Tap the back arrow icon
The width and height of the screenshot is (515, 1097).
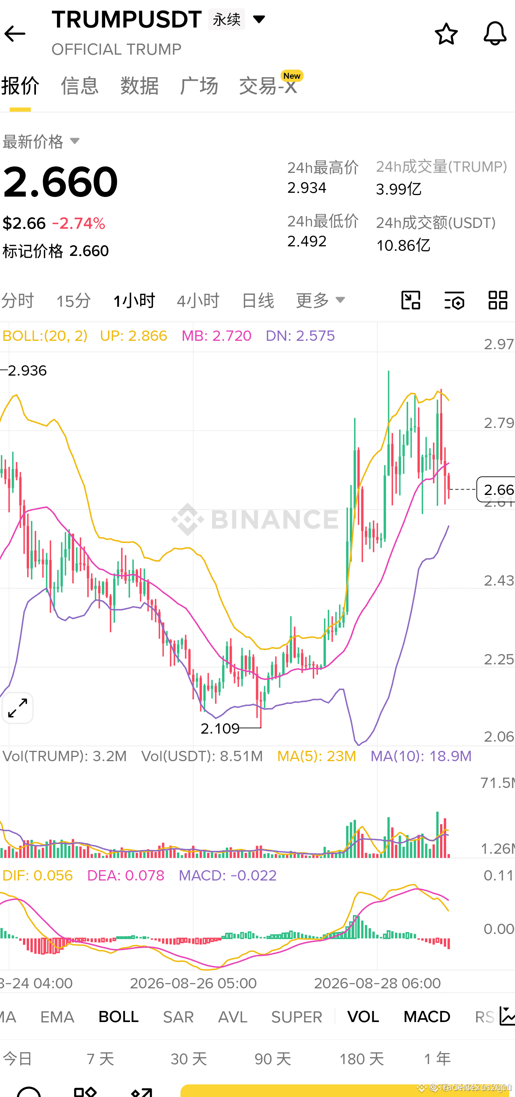[15, 34]
